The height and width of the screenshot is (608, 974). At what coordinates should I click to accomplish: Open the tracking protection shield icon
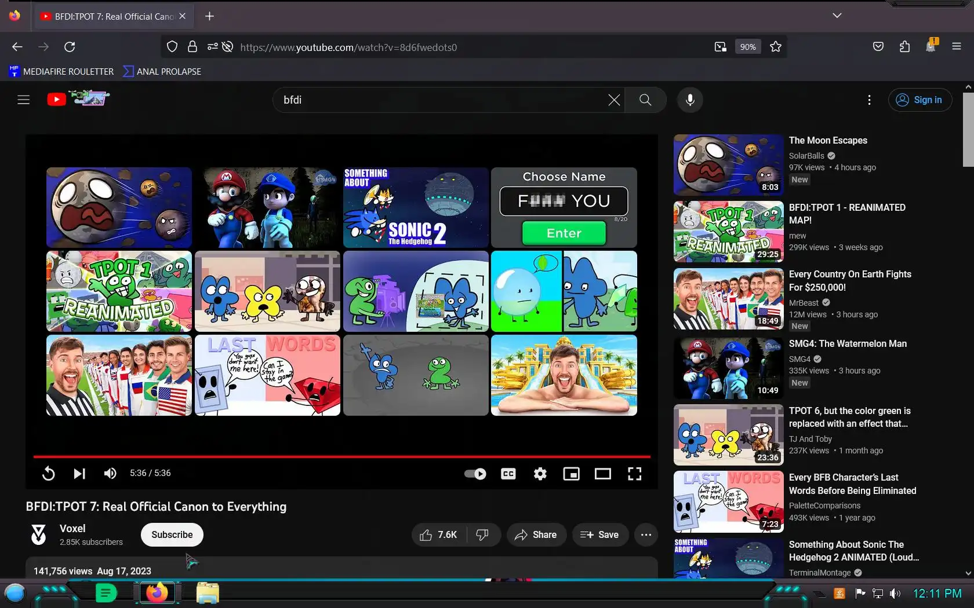(172, 47)
